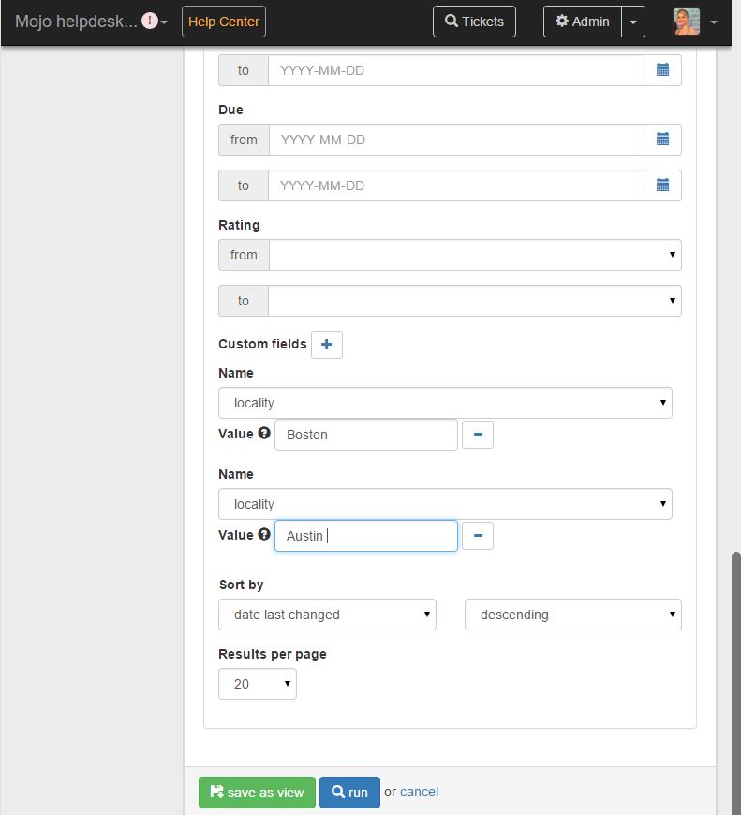Screen dimensions: 741x815
Task: Open the Tickets search in navbar
Action: (x=474, y=22)
